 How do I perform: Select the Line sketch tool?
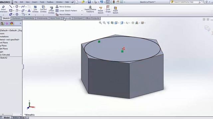pos(11,7)
